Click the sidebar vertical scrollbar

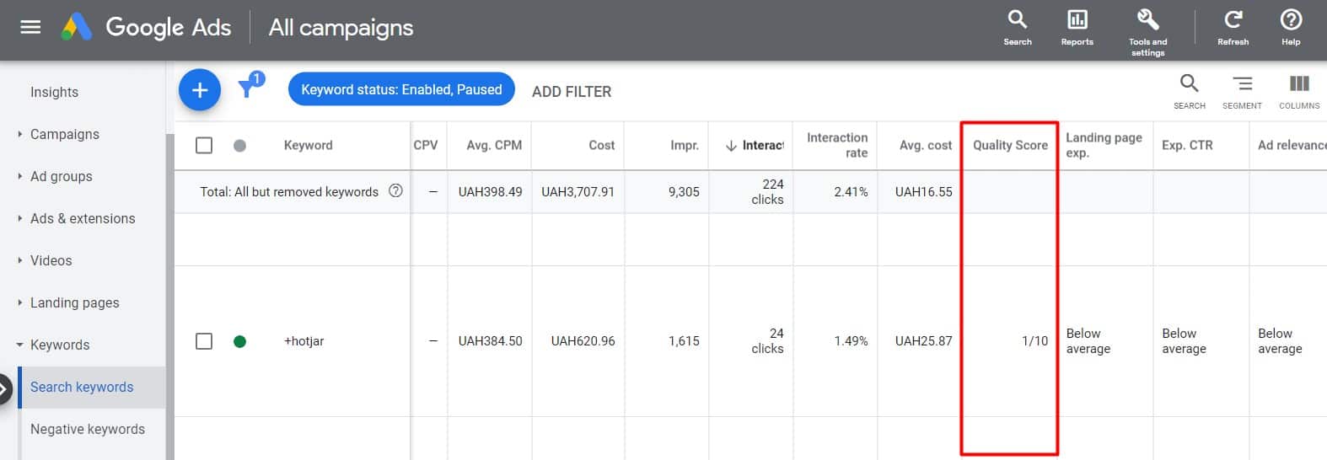pos(169,295)
